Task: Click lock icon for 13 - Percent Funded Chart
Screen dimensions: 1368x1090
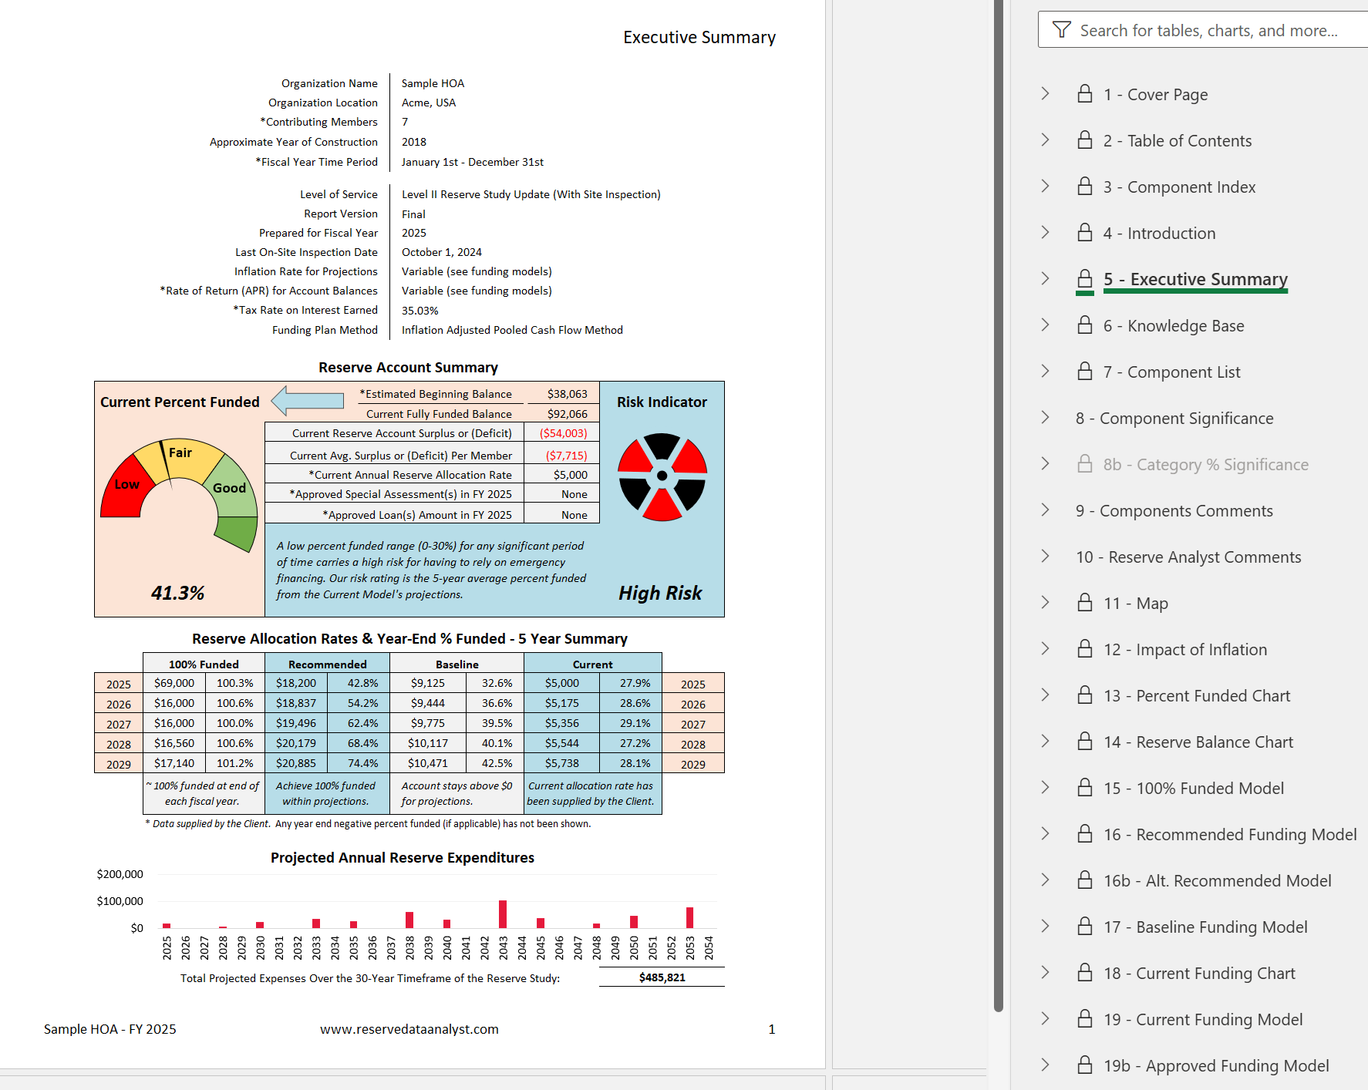Action: click(x=1084, y=695)
